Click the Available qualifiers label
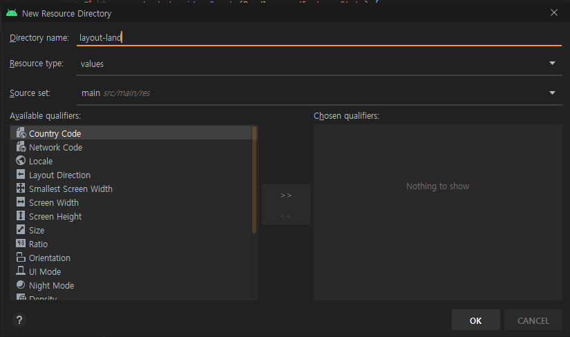The width and height of the screenshot is (570, 337). click(x=45, y=115)
